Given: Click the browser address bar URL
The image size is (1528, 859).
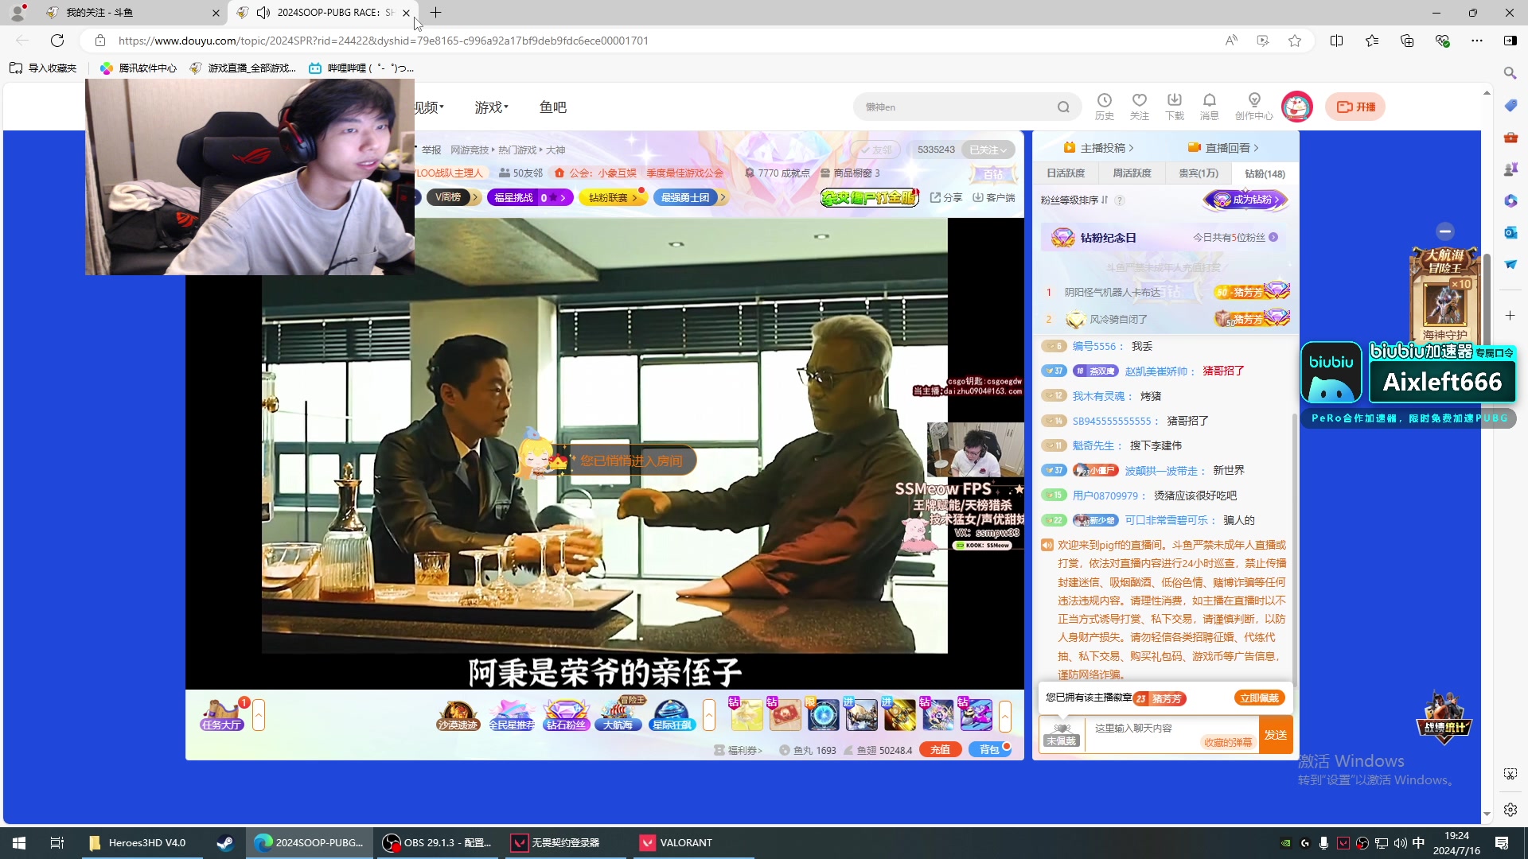Looking at the screenshot, I should (x=383, y=41).
